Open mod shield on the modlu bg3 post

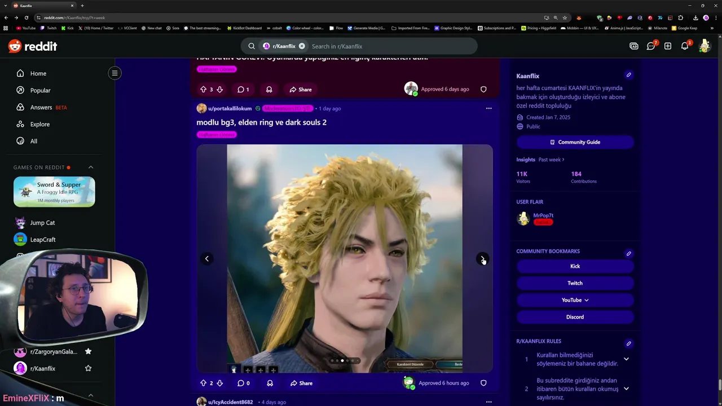[x=483, y=383]
